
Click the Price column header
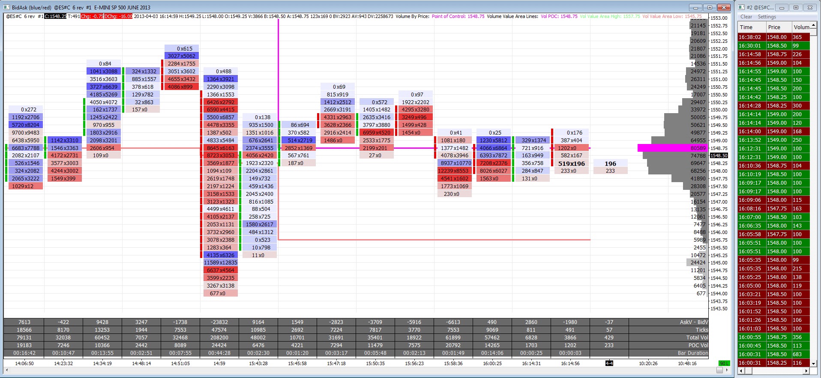[778, 27]
